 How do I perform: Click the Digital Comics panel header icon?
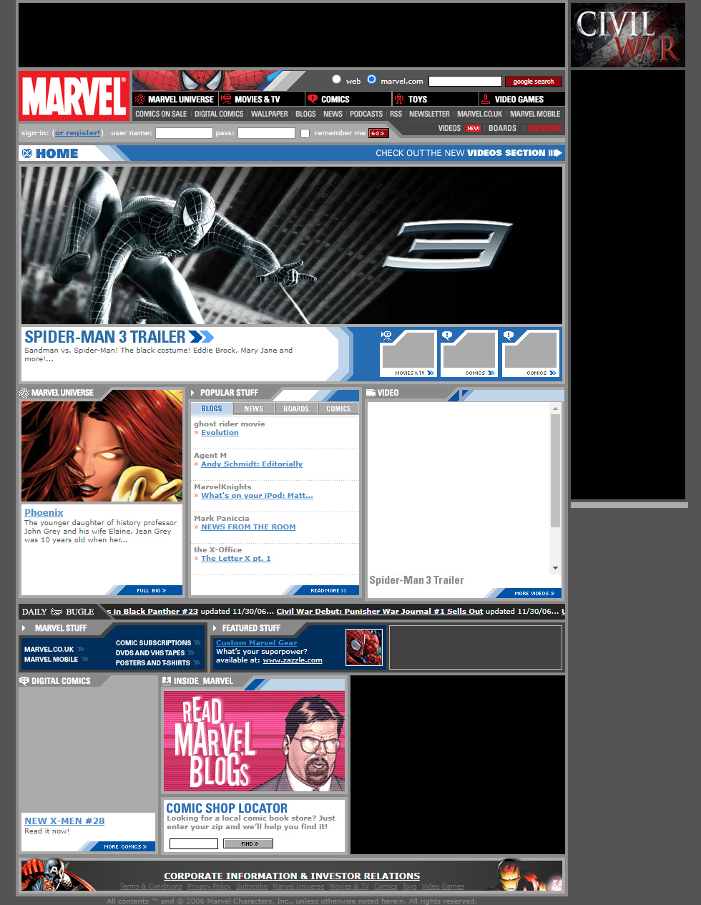point(24,681)
